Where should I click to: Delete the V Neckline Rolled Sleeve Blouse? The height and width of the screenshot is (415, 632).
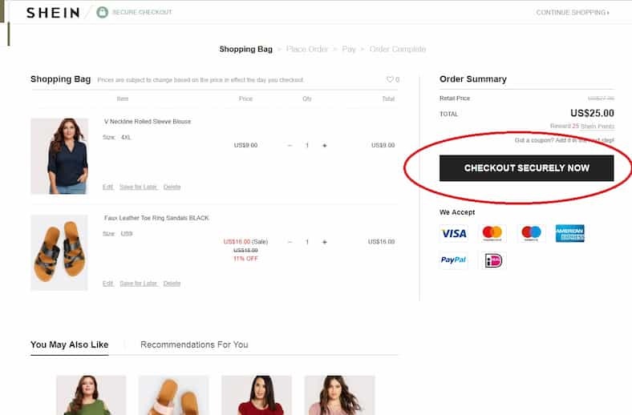tap(172, 187)
